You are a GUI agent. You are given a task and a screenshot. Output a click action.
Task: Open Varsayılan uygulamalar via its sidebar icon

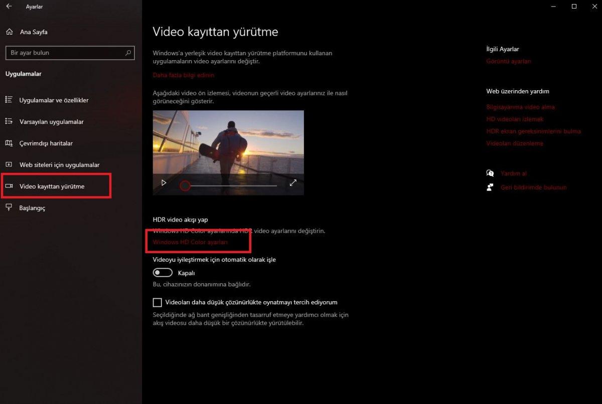pos(10,122)
